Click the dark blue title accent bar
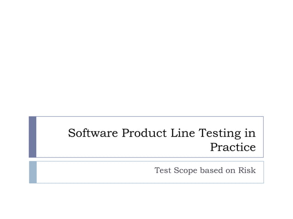This screenshot has width=293, height=219. click(x=33, y=137)
